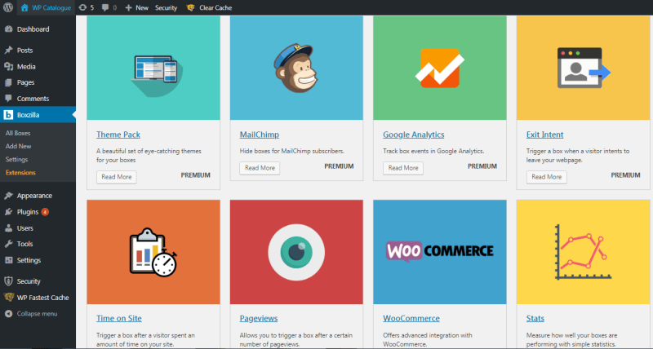The image size is (653, 349).
Task: Click the Clear Cache cheetah icon
Action: point(190,7)
